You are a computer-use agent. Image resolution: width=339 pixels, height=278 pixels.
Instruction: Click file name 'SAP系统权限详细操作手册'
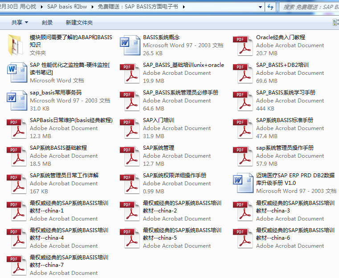tap(175, 176)
